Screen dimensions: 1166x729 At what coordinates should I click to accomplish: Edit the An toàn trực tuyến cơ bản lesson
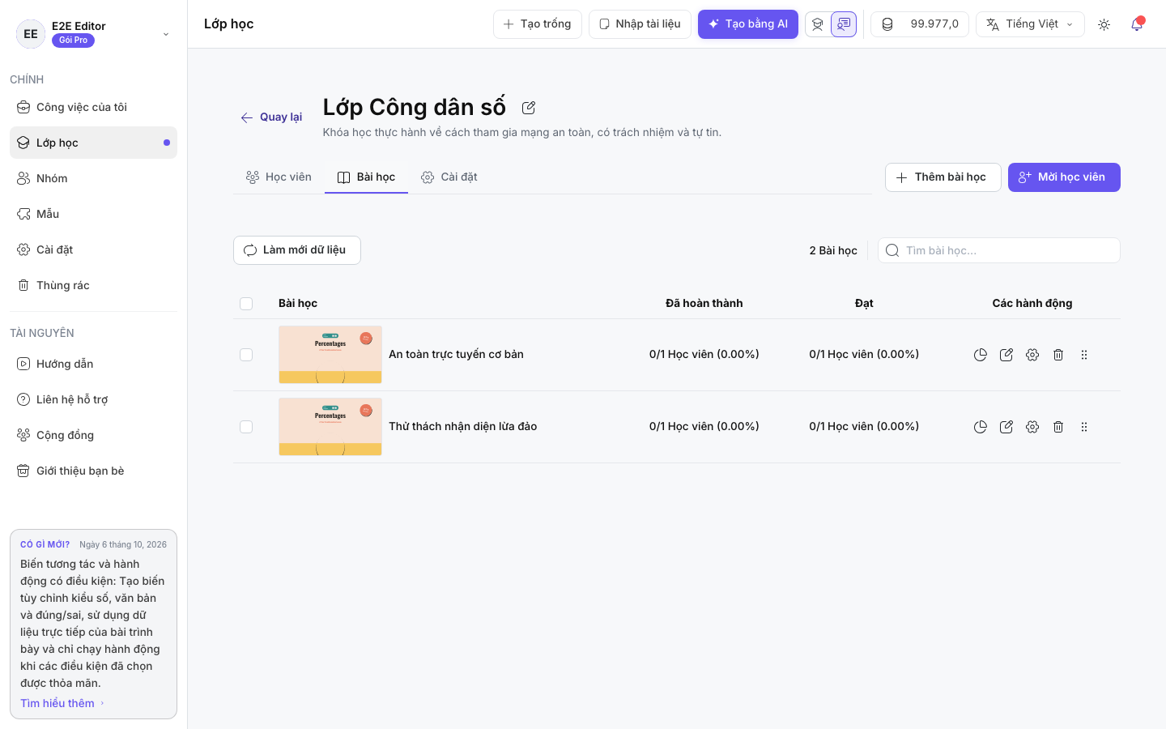(x=1006, y=355)
